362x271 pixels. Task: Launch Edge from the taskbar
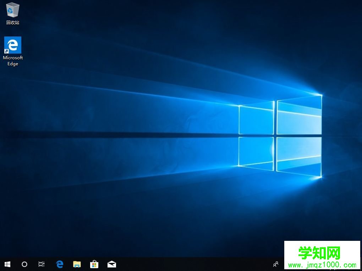(59, 264)
